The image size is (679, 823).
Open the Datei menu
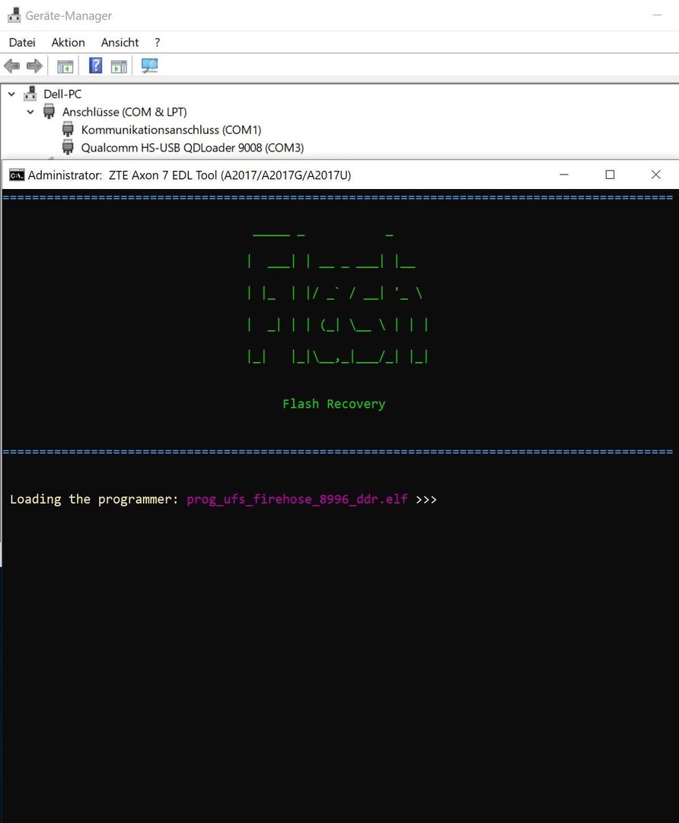click(x=22, y=43)
